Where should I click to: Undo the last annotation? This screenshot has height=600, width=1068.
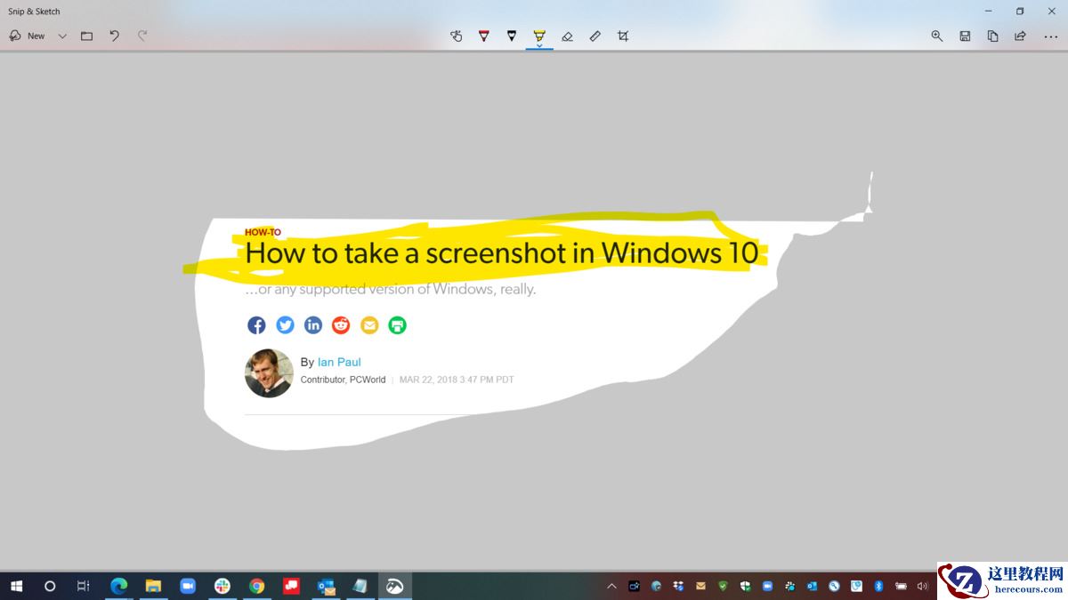click(114, 36)
